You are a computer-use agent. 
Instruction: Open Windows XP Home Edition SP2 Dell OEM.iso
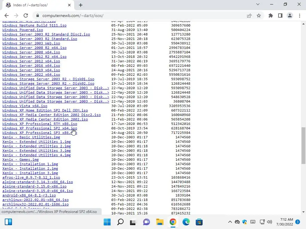coord(45,110)
